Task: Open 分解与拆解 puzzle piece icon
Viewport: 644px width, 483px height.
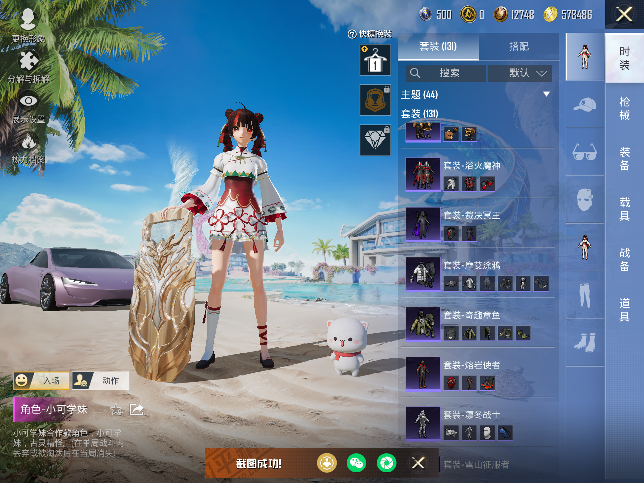Action: pyautogui.click(x=28, y=61)
